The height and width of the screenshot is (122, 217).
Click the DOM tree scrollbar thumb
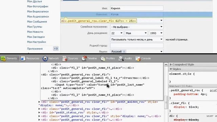pyautogui.click(x=166, y=102)
